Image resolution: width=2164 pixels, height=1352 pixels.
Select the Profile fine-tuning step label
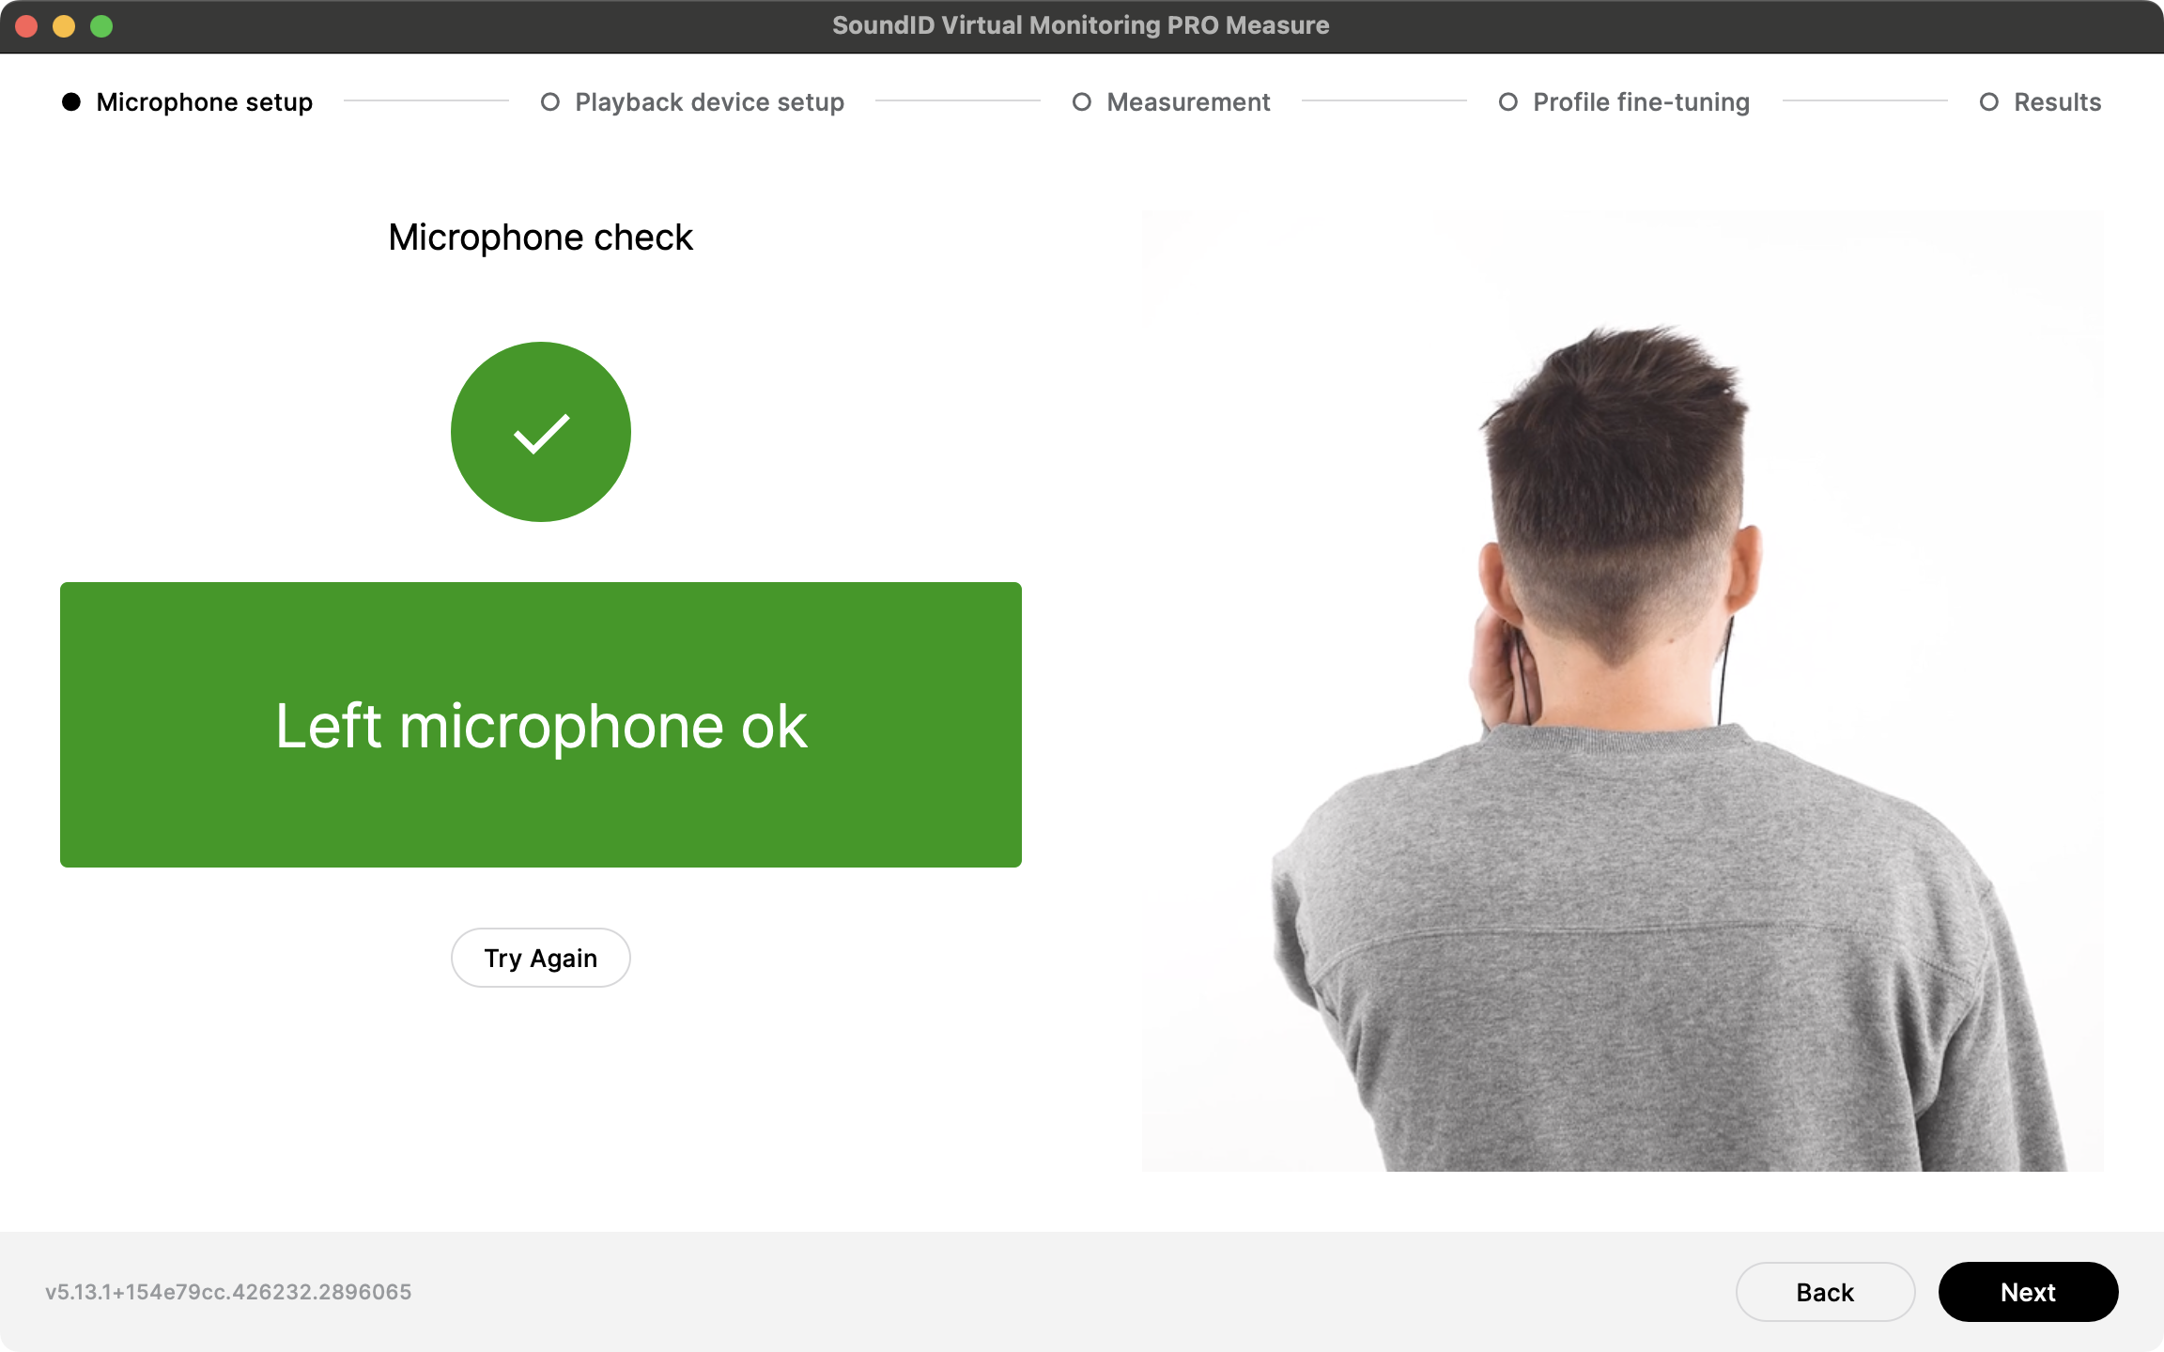coord(1642,101)
